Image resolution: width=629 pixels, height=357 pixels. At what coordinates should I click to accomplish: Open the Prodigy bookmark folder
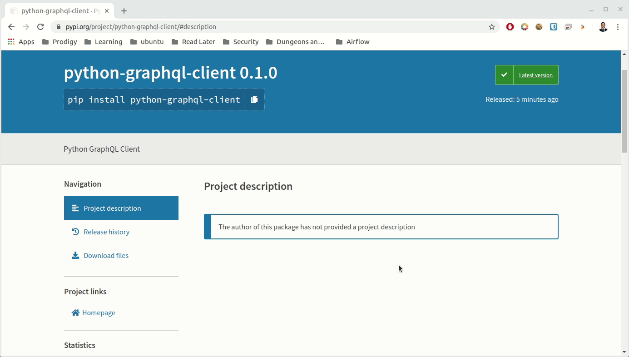[59, 42]
